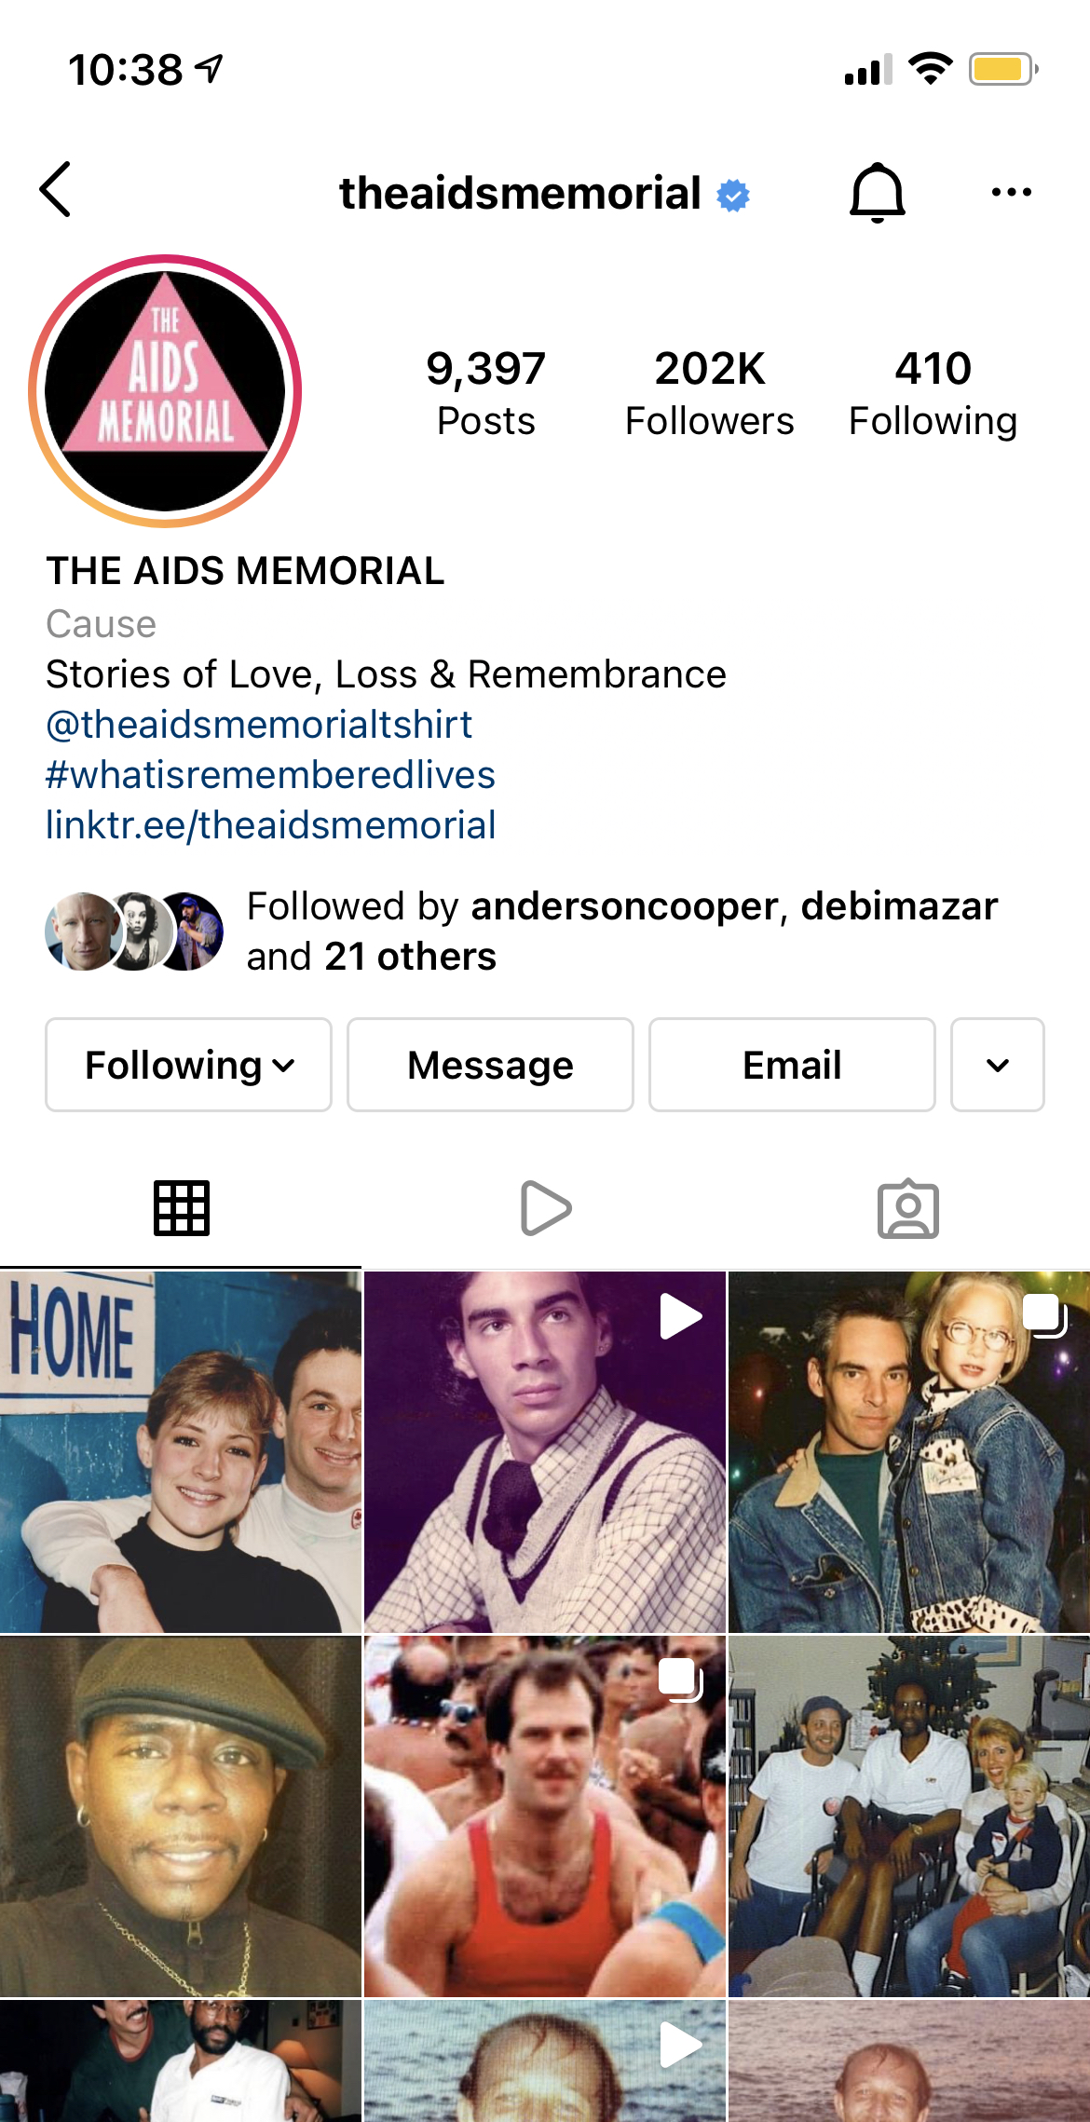Open the notification bell settings
The image size is (1090, 2122).
tap(878, 192)
